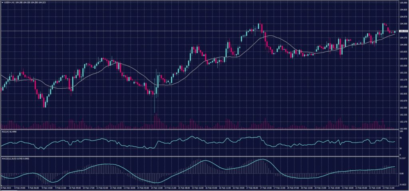Open the chart symbol dropdown triangle before USDX
409x191 pixels.
2,3
